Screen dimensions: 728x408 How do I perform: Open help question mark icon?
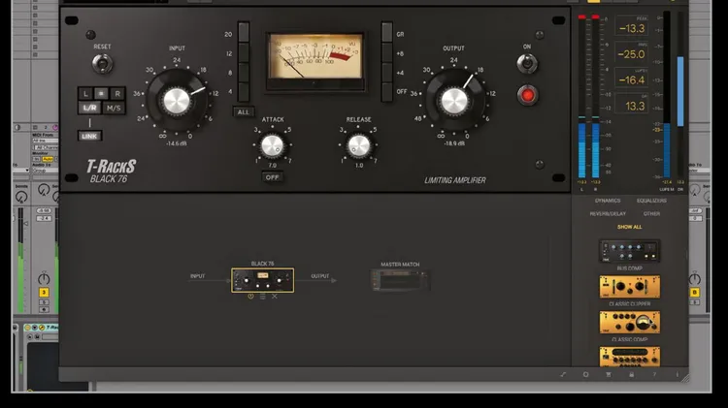click(654, 374)
